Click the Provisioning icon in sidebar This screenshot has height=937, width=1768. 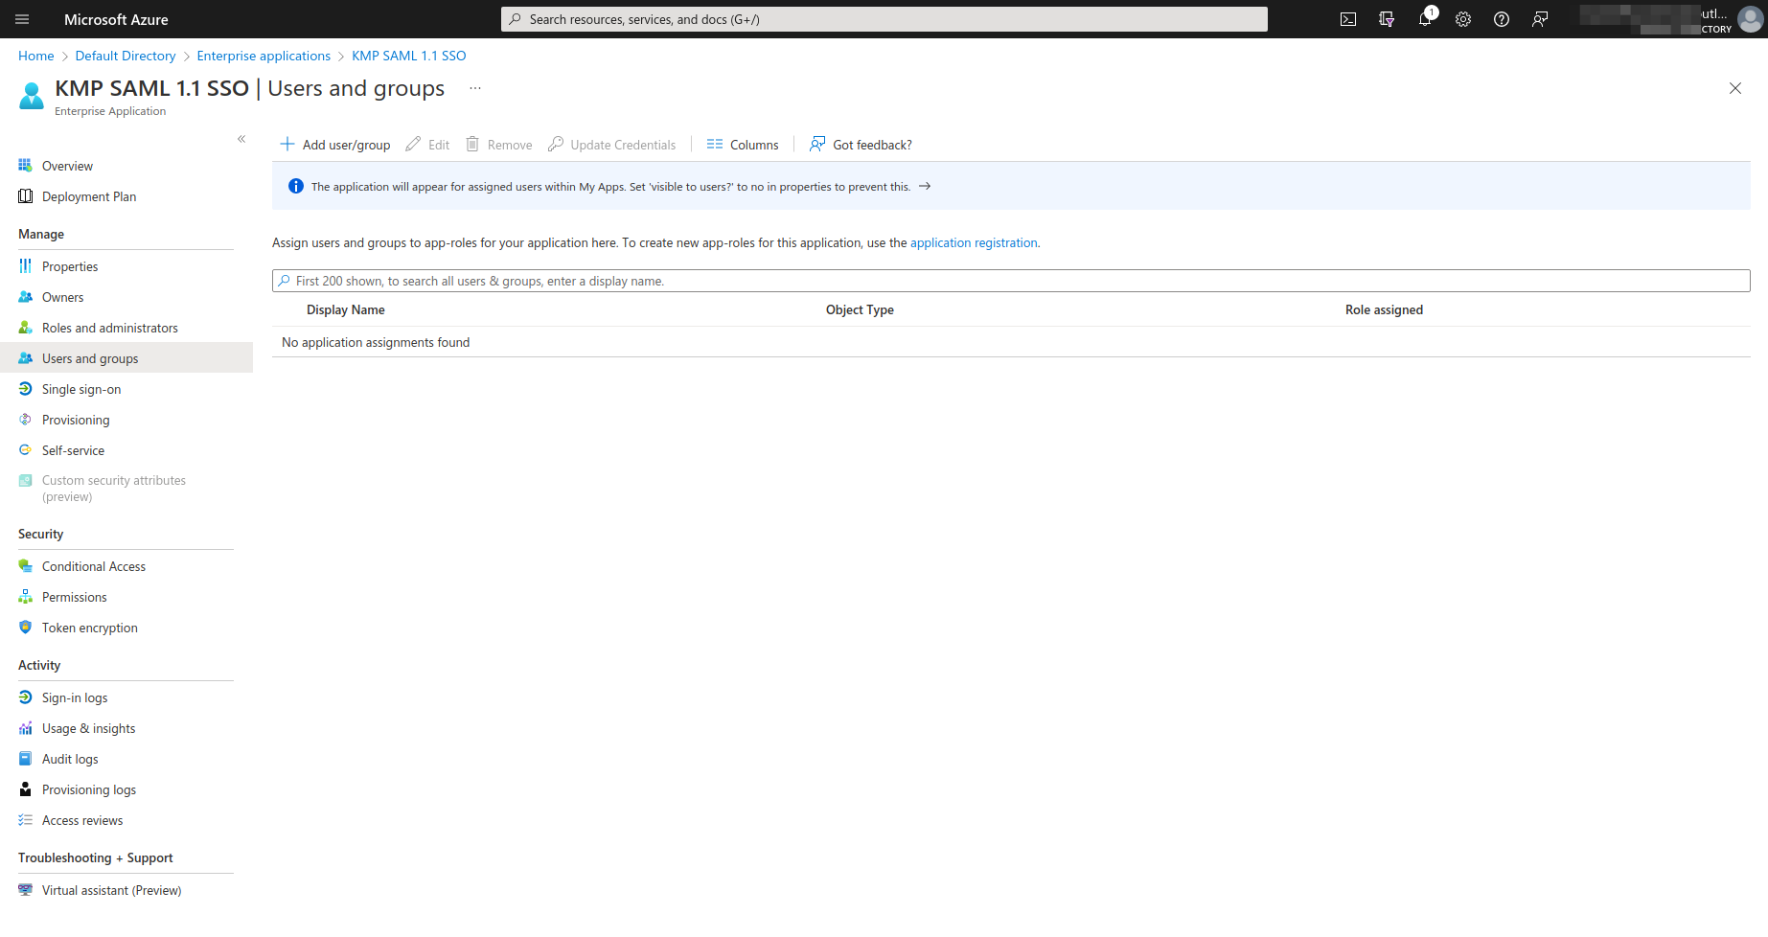(26, 420)
